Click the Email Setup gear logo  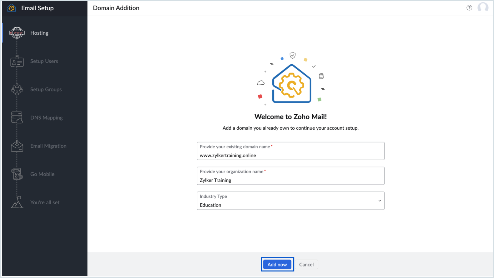[x=12, y=8]
